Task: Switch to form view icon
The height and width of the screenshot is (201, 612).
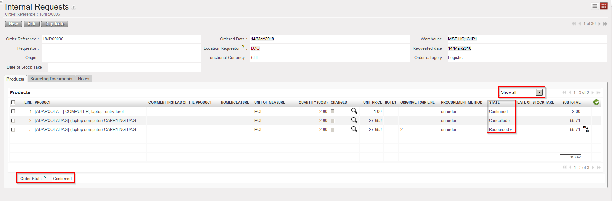Action: tap(604, 6)
